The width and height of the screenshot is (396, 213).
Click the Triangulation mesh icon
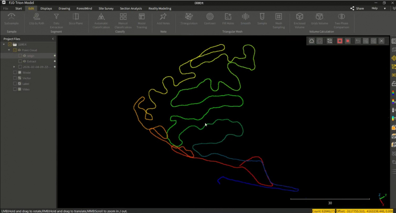point(189,17)
